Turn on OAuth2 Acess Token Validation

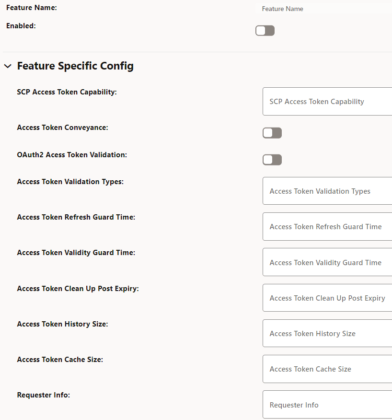click(x=272, y=160)
